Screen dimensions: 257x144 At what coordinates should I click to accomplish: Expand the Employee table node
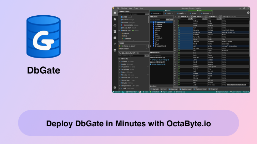tap(119, 70)
